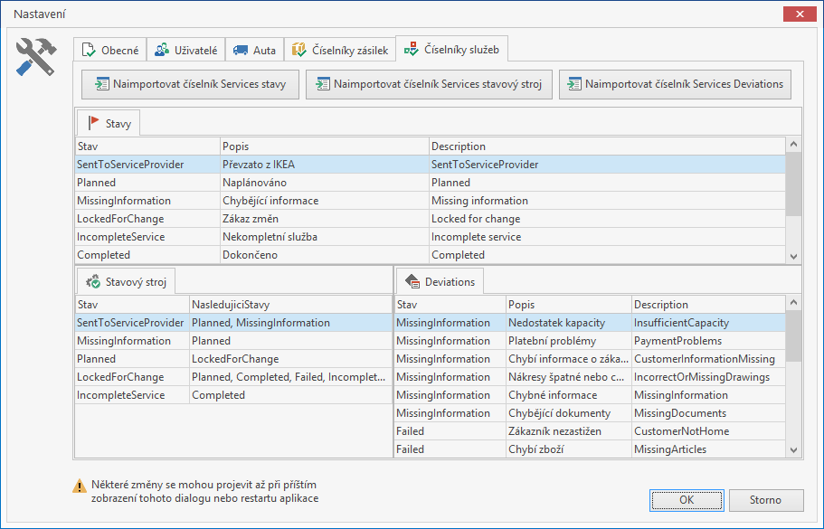Select the Stavy tab with flag icon
The image size is (824, 529).
[109, 123]
